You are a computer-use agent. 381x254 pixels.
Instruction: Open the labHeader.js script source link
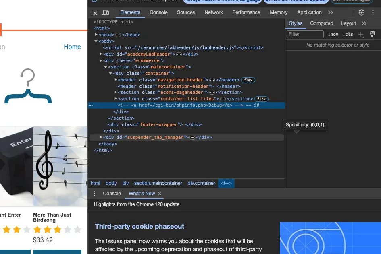(x=186, y=47)
